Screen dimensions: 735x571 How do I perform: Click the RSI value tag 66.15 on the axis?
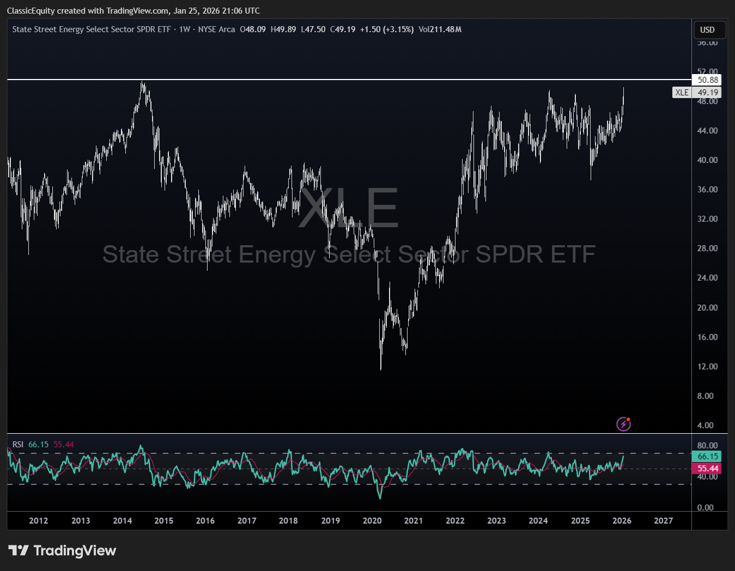click(707, 457)
